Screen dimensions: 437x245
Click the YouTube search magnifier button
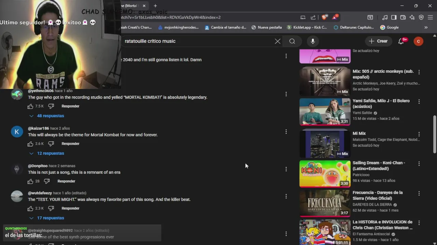click(292, 41)
